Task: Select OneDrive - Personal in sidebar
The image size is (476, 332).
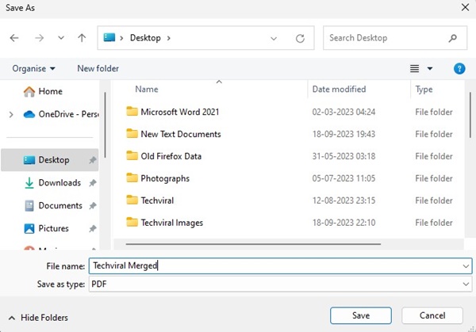Action: [61, 114]
